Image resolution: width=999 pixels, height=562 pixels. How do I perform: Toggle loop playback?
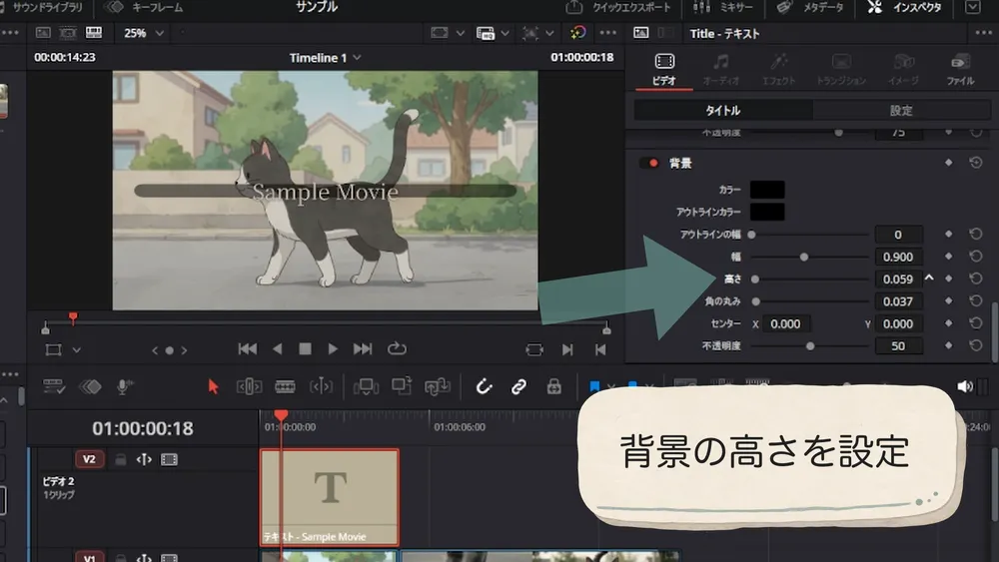point(397,348)
